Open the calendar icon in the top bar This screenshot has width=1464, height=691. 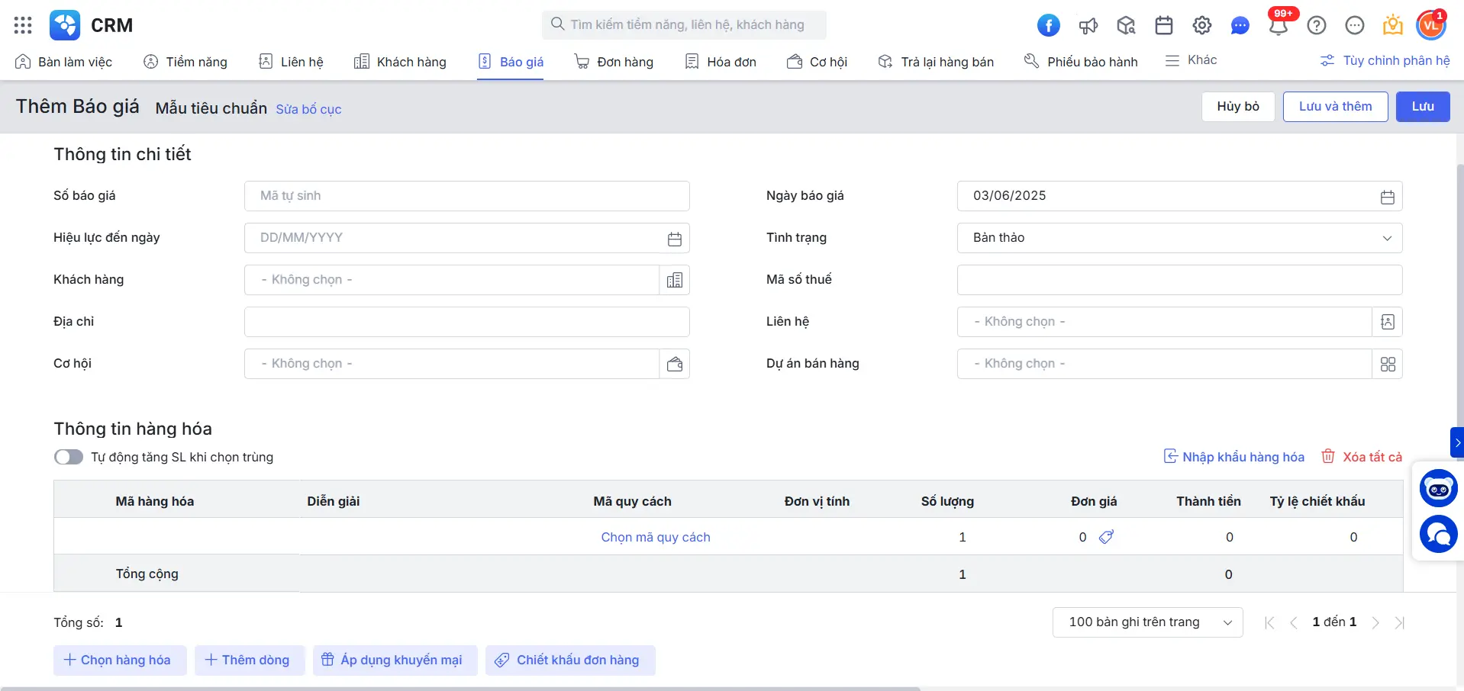point(1163,24)
